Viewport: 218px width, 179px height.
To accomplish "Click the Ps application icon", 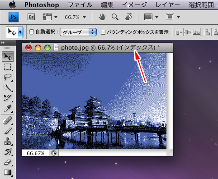I will (x=14, y=17).
